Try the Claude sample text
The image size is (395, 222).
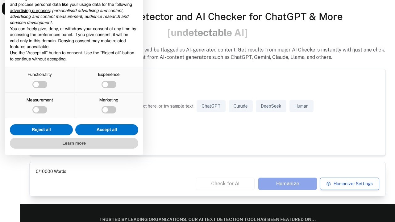pos(241,106)
